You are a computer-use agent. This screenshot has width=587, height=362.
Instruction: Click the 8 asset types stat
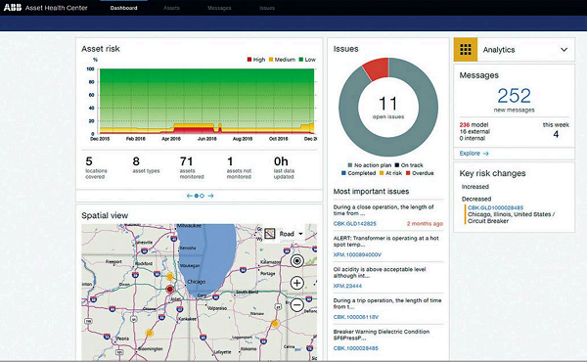point(146,164)
